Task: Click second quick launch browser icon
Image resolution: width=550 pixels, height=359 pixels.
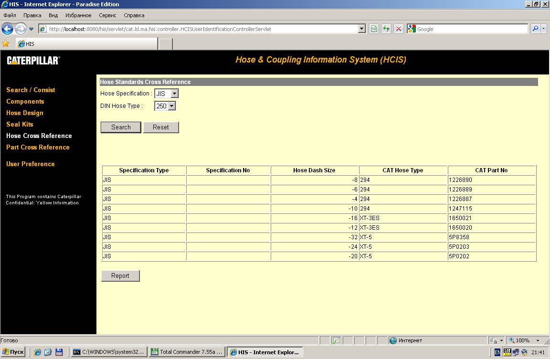Action: click(x=48, y=352)
